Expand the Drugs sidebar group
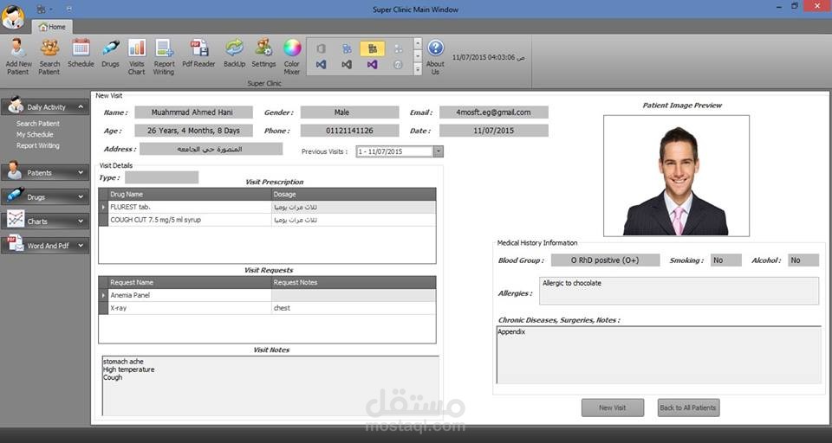Image resolution: width=832 pixels, height=443 pixels. tap(45, 196)
